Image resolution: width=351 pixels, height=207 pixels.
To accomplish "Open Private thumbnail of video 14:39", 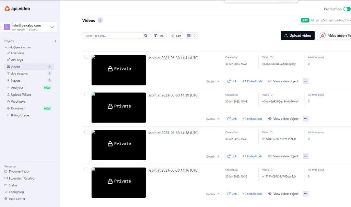I will point(119,107).
